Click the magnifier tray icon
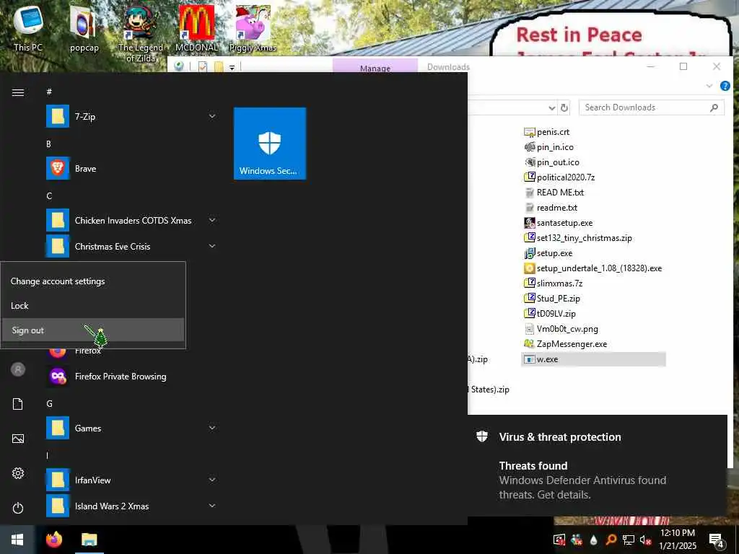The image size is (739, 554). click(x=611, y=540)
